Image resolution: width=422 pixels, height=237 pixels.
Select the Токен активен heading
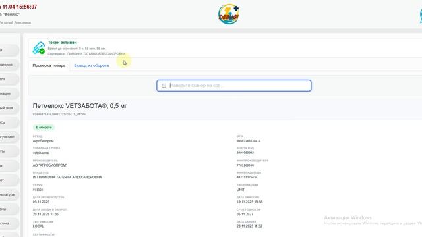tap(62, 42)
